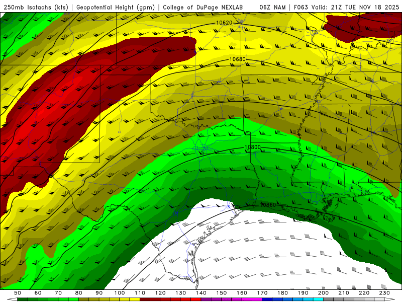The width and height of the screenshot is (402, 302).
Task: Select the darkest green swatch under 50
Action: tap(22, 299)
